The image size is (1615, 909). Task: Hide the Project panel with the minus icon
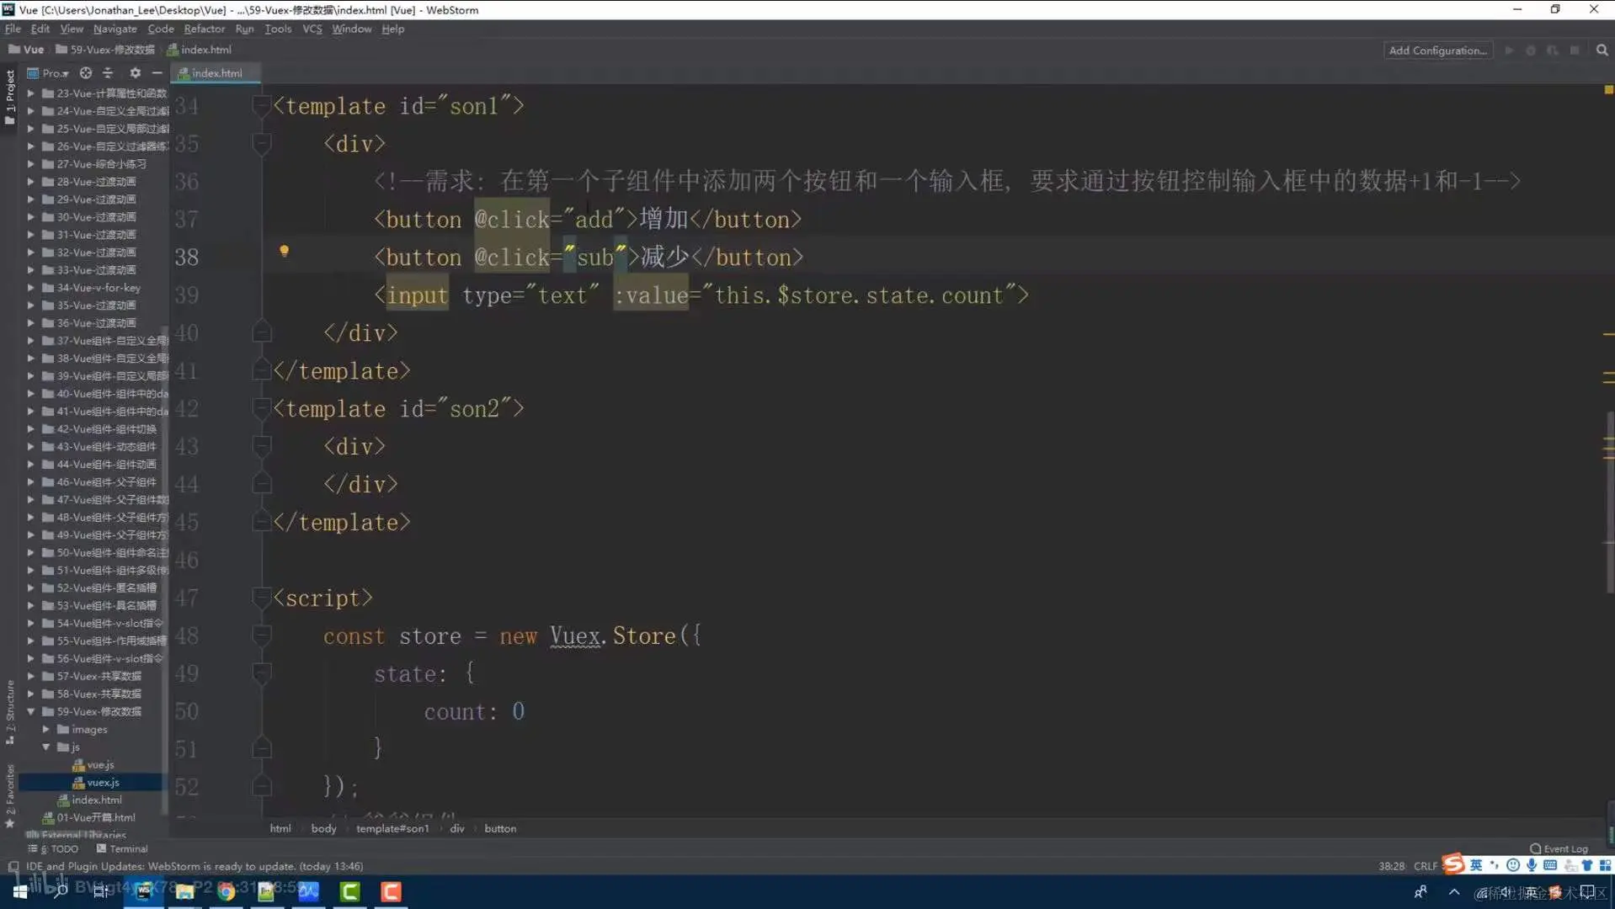[x=157, y=73]
